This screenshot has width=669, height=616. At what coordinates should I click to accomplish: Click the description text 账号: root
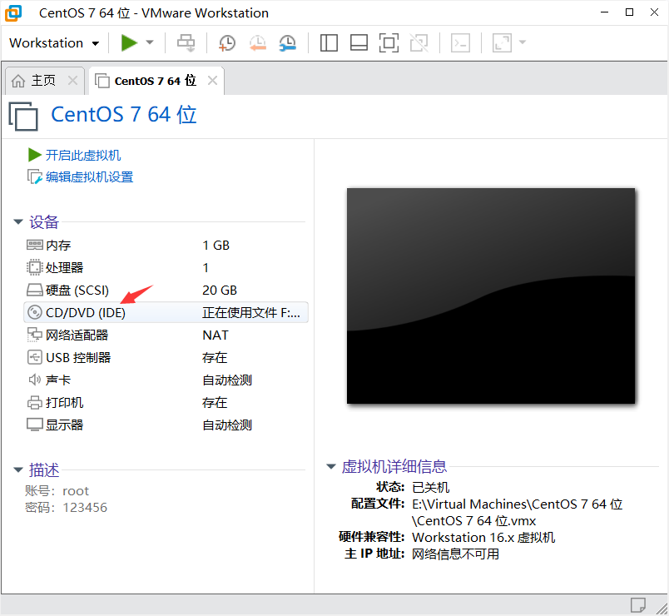coord(57,491)
